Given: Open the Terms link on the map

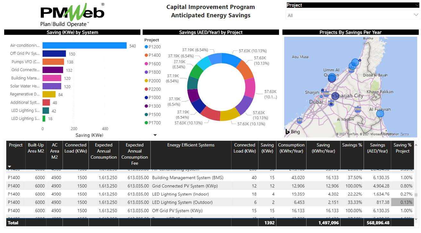Looking at the screenshot, I should (x=404, y=134).
